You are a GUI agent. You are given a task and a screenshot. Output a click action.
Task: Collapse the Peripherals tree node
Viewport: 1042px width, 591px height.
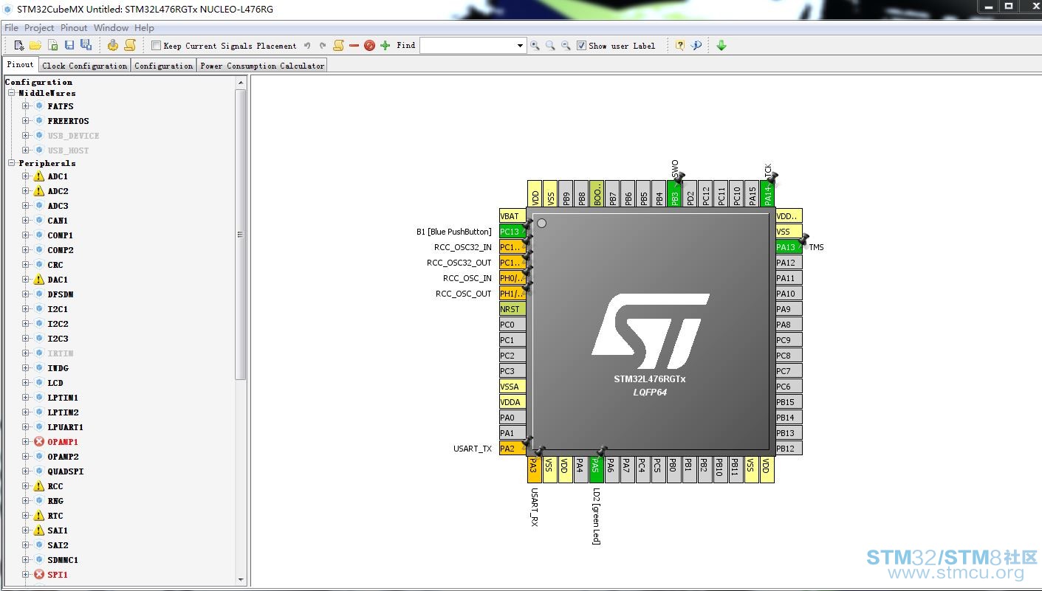12,163
